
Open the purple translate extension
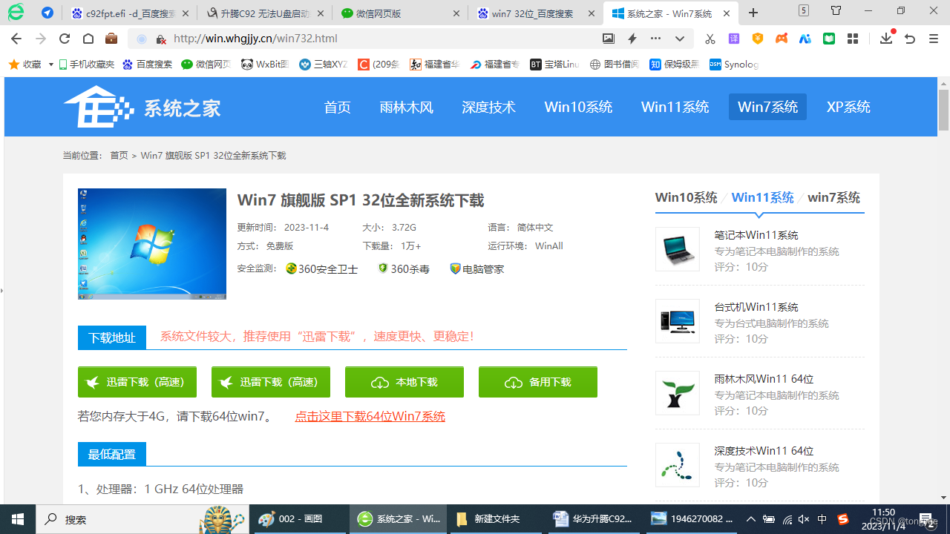734,39
